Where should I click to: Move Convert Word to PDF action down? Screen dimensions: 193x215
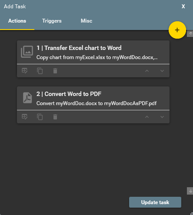tap(162, 117)
